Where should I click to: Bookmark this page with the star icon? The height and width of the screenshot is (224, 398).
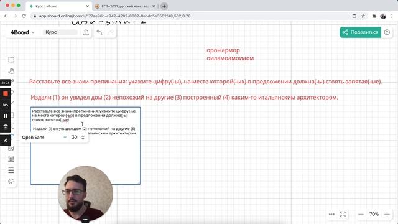click(363, 16)
